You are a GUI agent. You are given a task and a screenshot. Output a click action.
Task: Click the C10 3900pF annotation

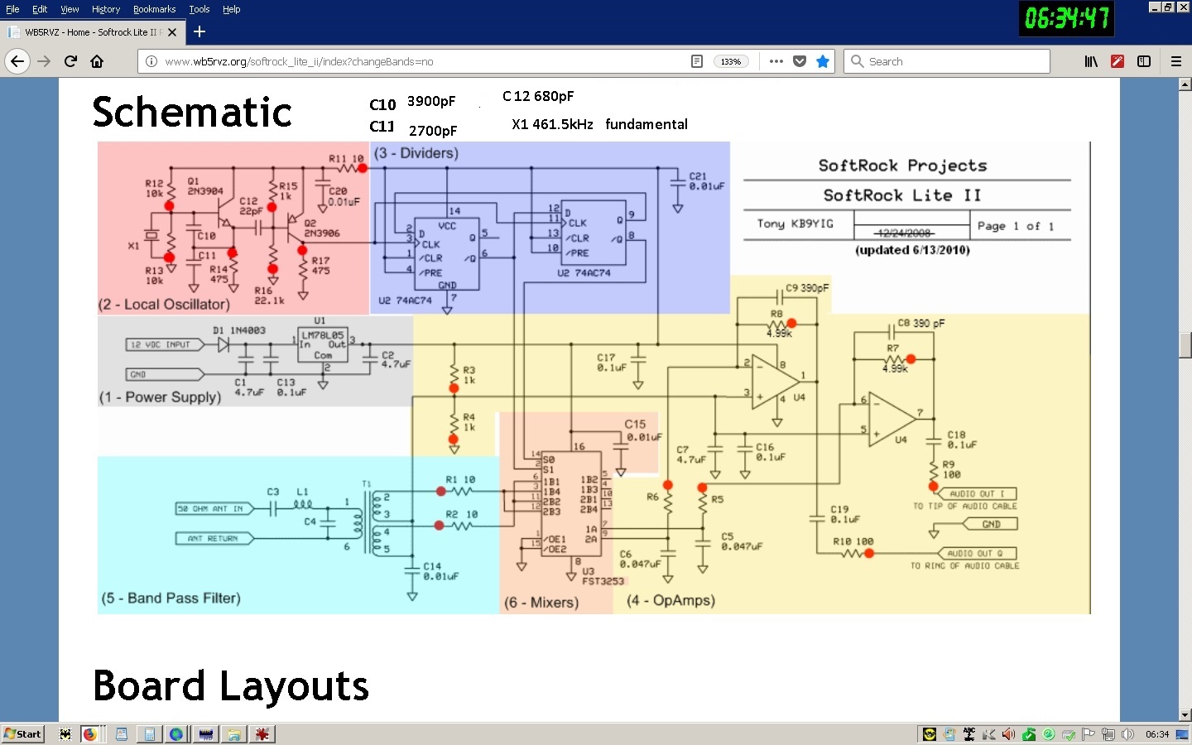point(412,103)
